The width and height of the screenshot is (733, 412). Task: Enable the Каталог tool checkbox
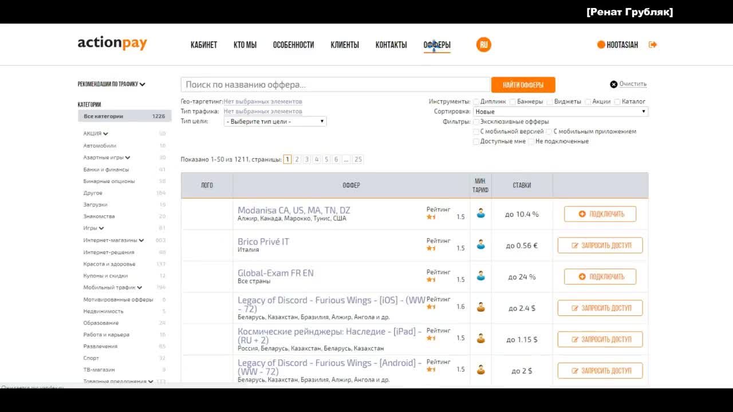(617, 102)
